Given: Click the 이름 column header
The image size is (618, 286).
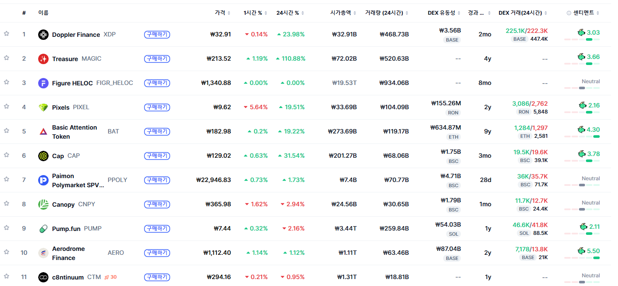Looking at the screenshot, I should (x=43, y=13).
